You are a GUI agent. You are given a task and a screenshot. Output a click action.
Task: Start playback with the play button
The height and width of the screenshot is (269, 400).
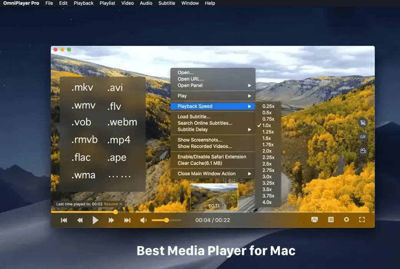tap(95, 220)
